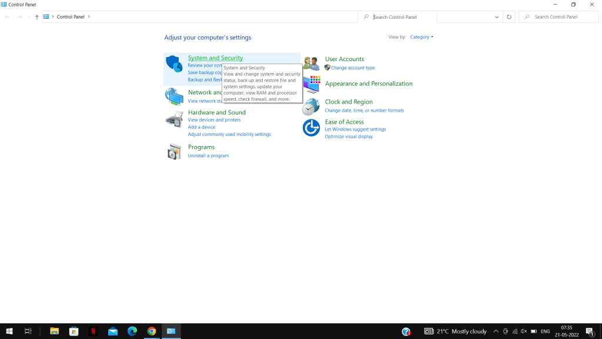Open Appearance and Personalization icon

pos(312,84)
